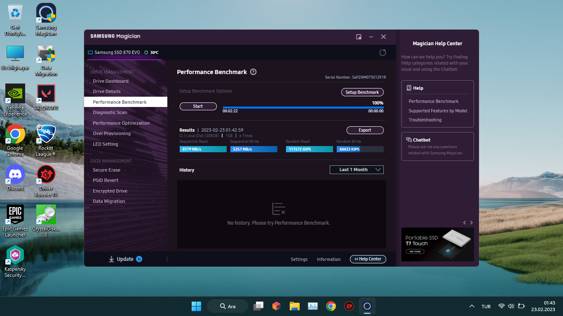563x316 pixels.
Task: Open Performance Optimization in the sidebar
Action: point(126,123)
